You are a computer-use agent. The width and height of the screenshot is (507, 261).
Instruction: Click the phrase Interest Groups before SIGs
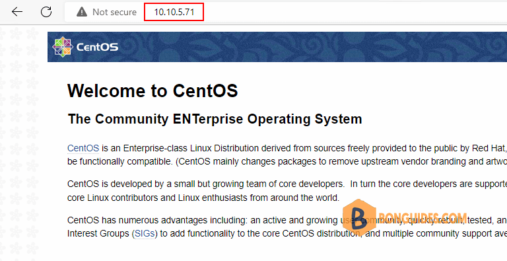(98, 233)
